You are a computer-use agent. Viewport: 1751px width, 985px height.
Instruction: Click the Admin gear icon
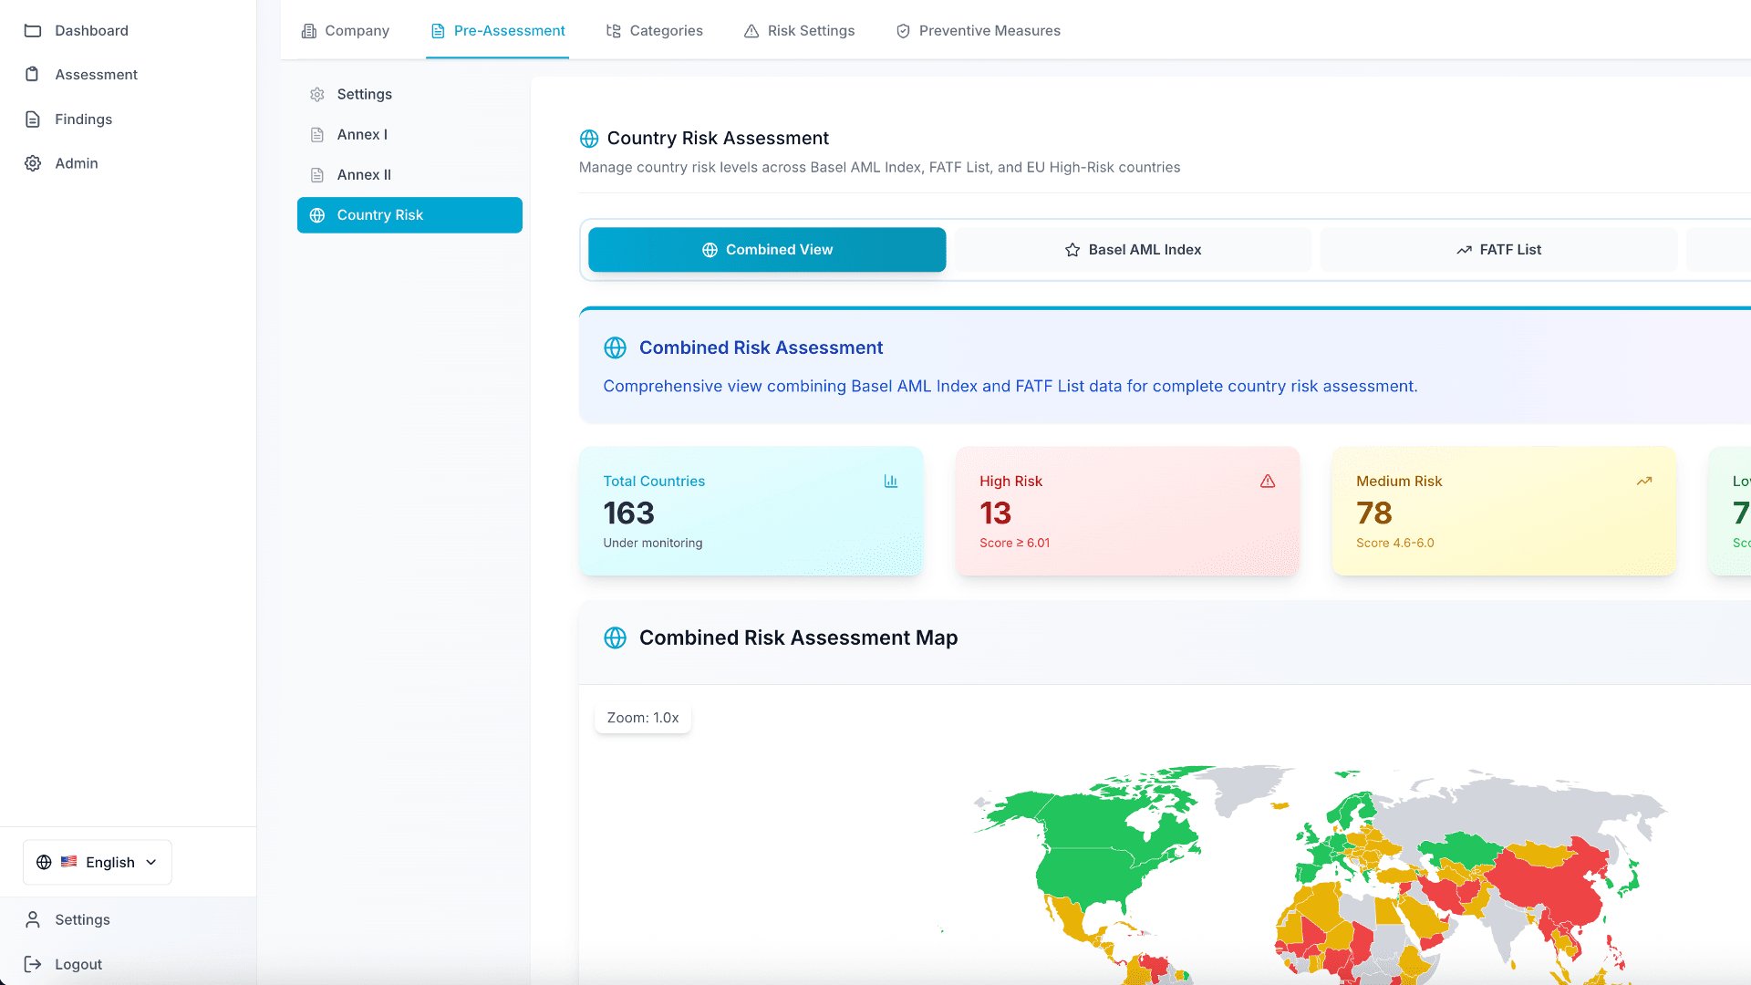point(33,163)
